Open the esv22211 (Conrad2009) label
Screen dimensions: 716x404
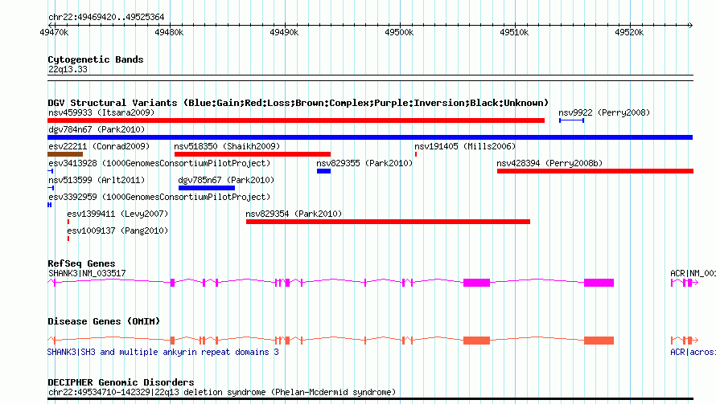pyautogui.click(x=99, y=146)
